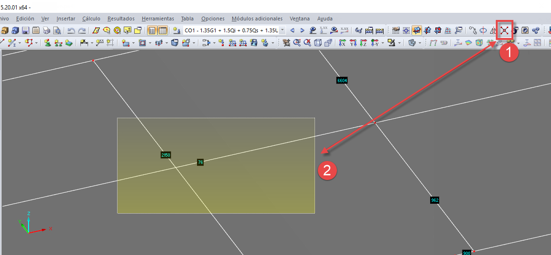Click the Move or copy objects icon

pos(473,30)
